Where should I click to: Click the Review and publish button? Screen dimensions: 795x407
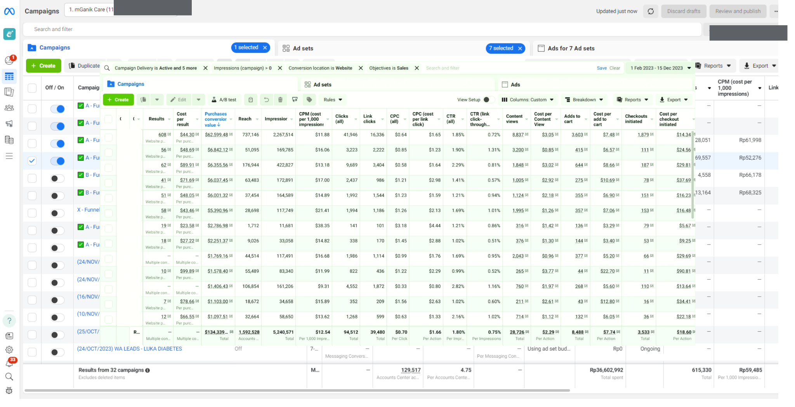click(x=738, y=11)
